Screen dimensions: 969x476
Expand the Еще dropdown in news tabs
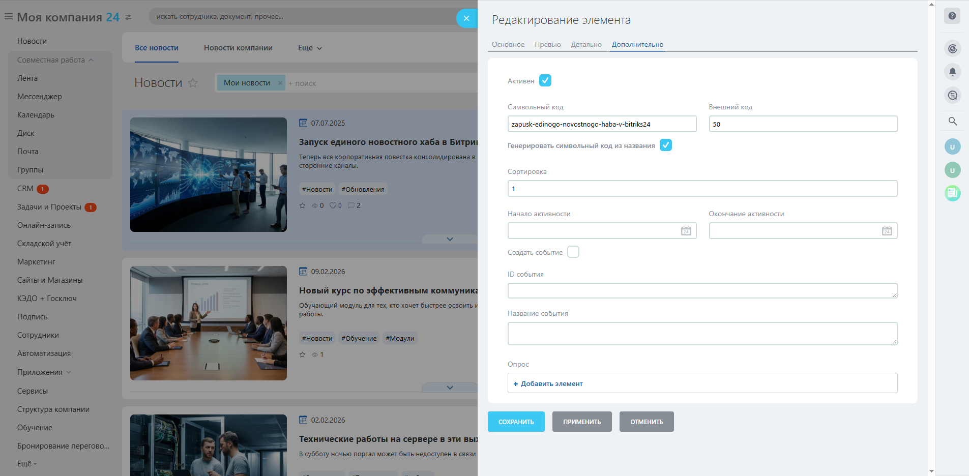coord(310,48)
